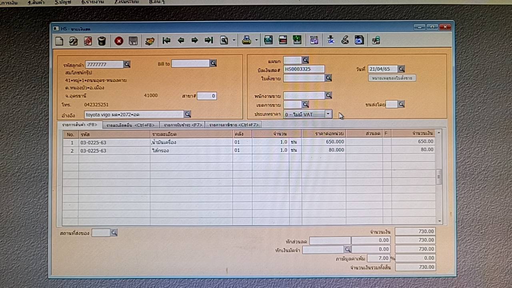Open the 7.เริ่มระบบ menu
The image size is (512, 288).
(126, 2)
